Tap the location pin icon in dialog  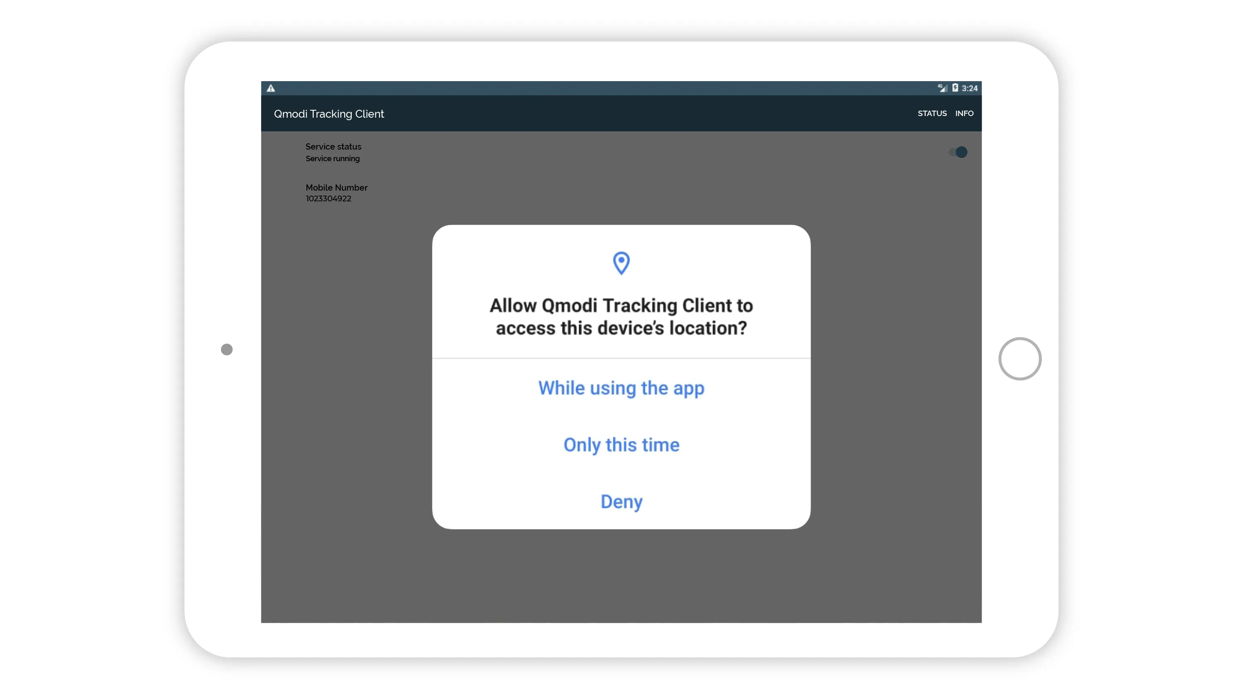click(x=621, y=263)
